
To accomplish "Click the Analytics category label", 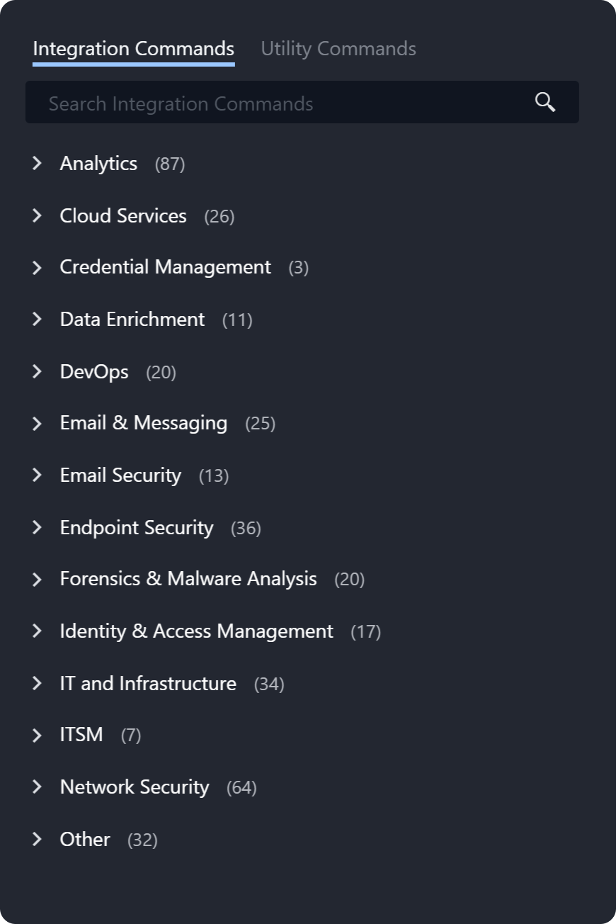I will (98, 164).
